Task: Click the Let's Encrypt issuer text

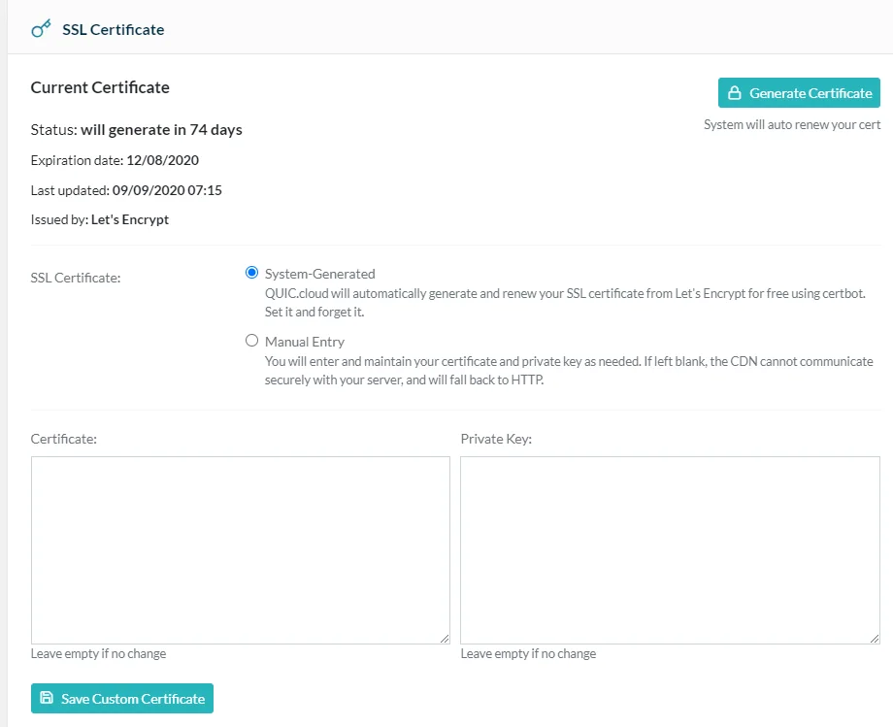Action: [130, 219]
